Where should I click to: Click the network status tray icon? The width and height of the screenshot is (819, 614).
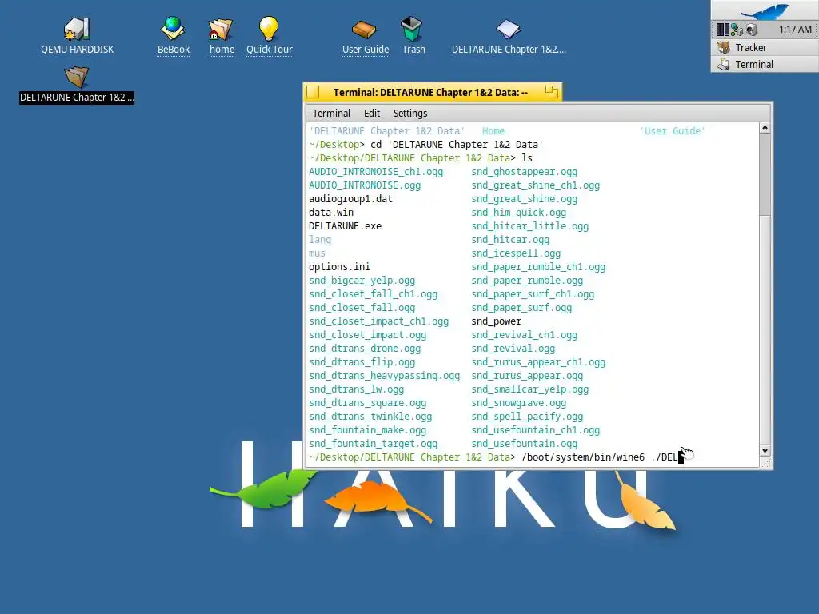(x=737, y=30)
